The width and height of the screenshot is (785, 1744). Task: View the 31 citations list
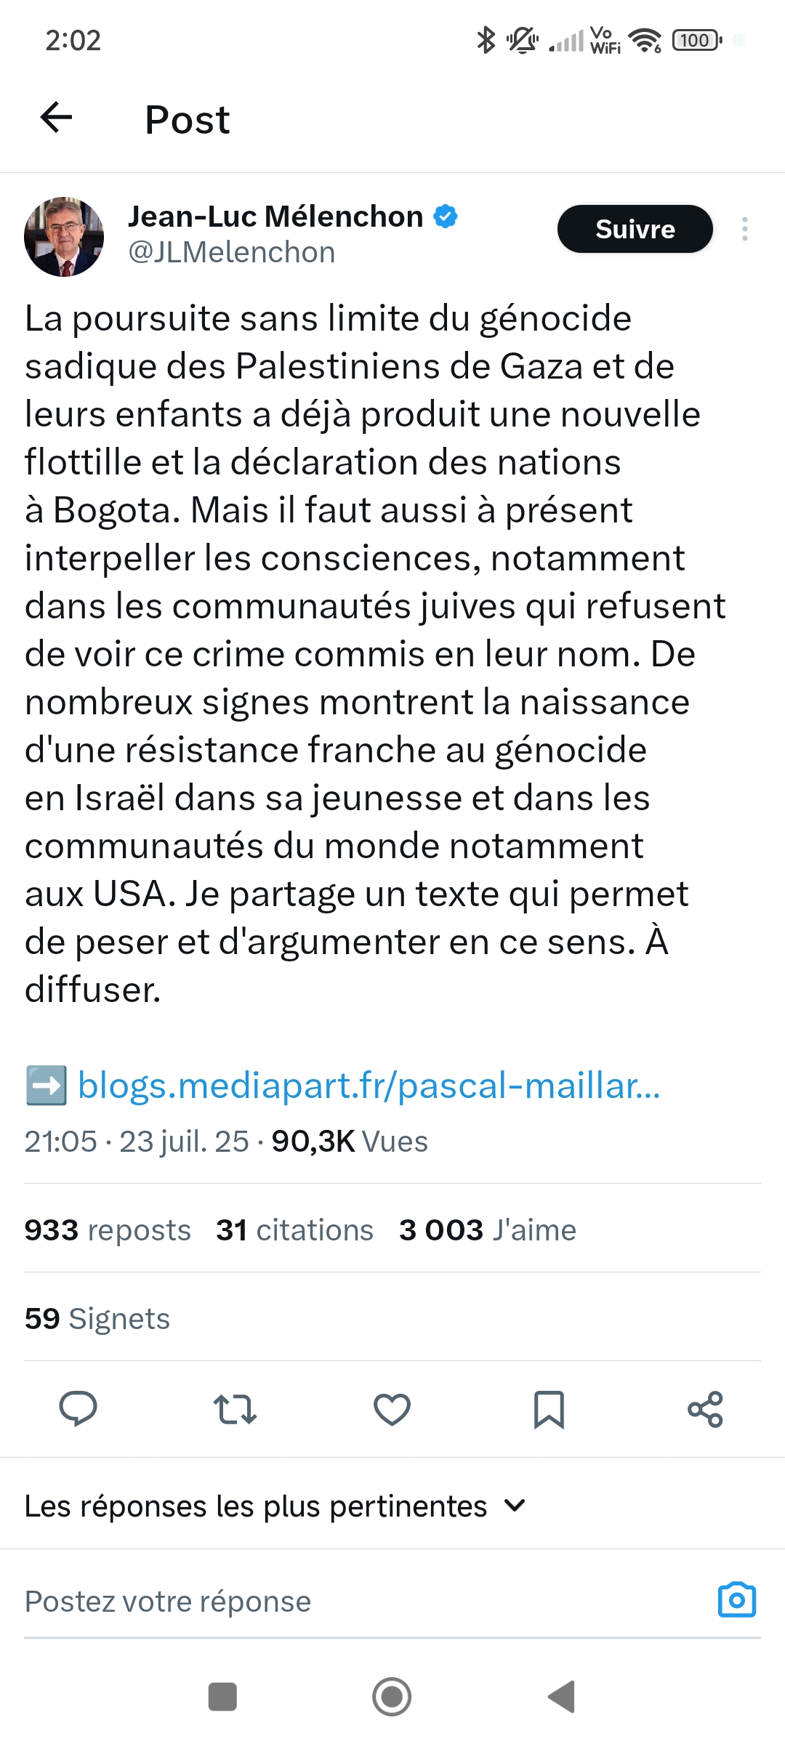pyautogui.click(x=294, y=1230)
